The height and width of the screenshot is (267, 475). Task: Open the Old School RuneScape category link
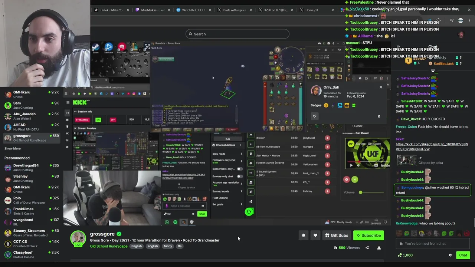point(109,246)
